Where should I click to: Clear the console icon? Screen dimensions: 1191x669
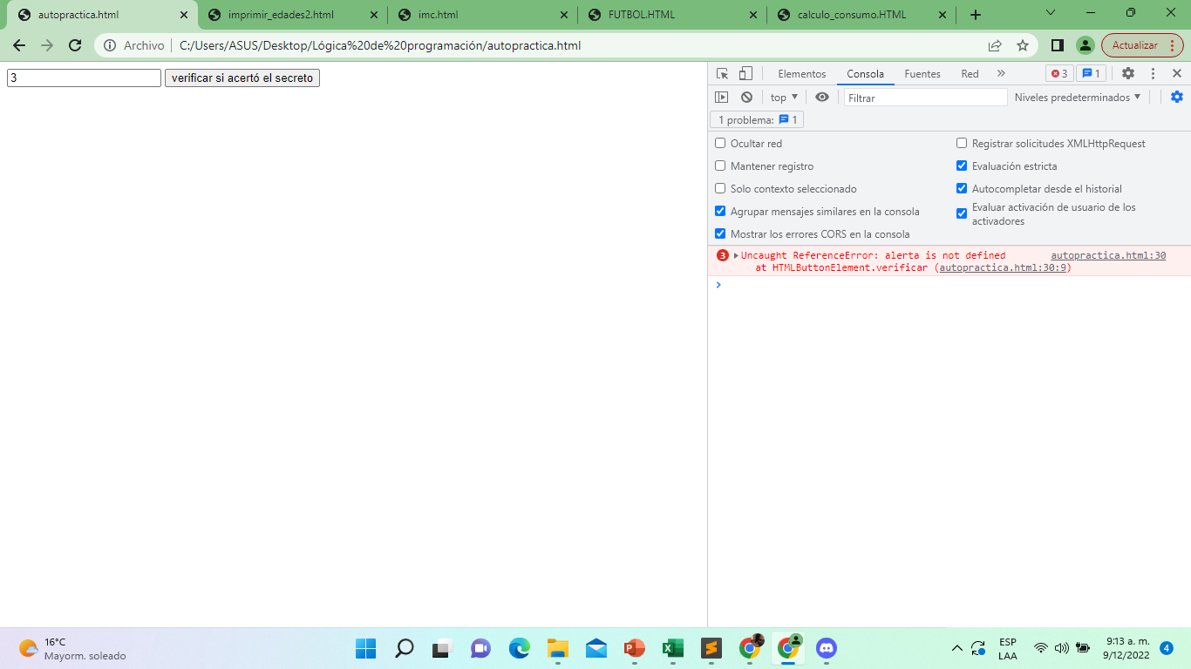(x=746, y=98)
